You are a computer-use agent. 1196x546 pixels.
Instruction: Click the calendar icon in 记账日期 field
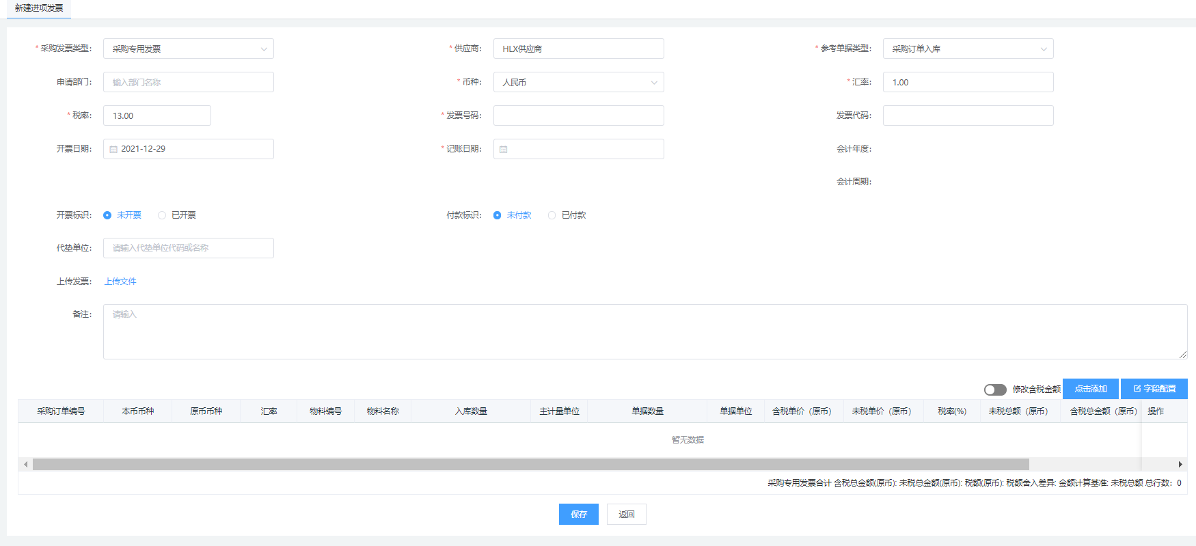pyautogui.click(x=504, y=149)
